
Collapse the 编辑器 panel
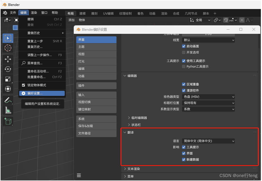(125, 76)
